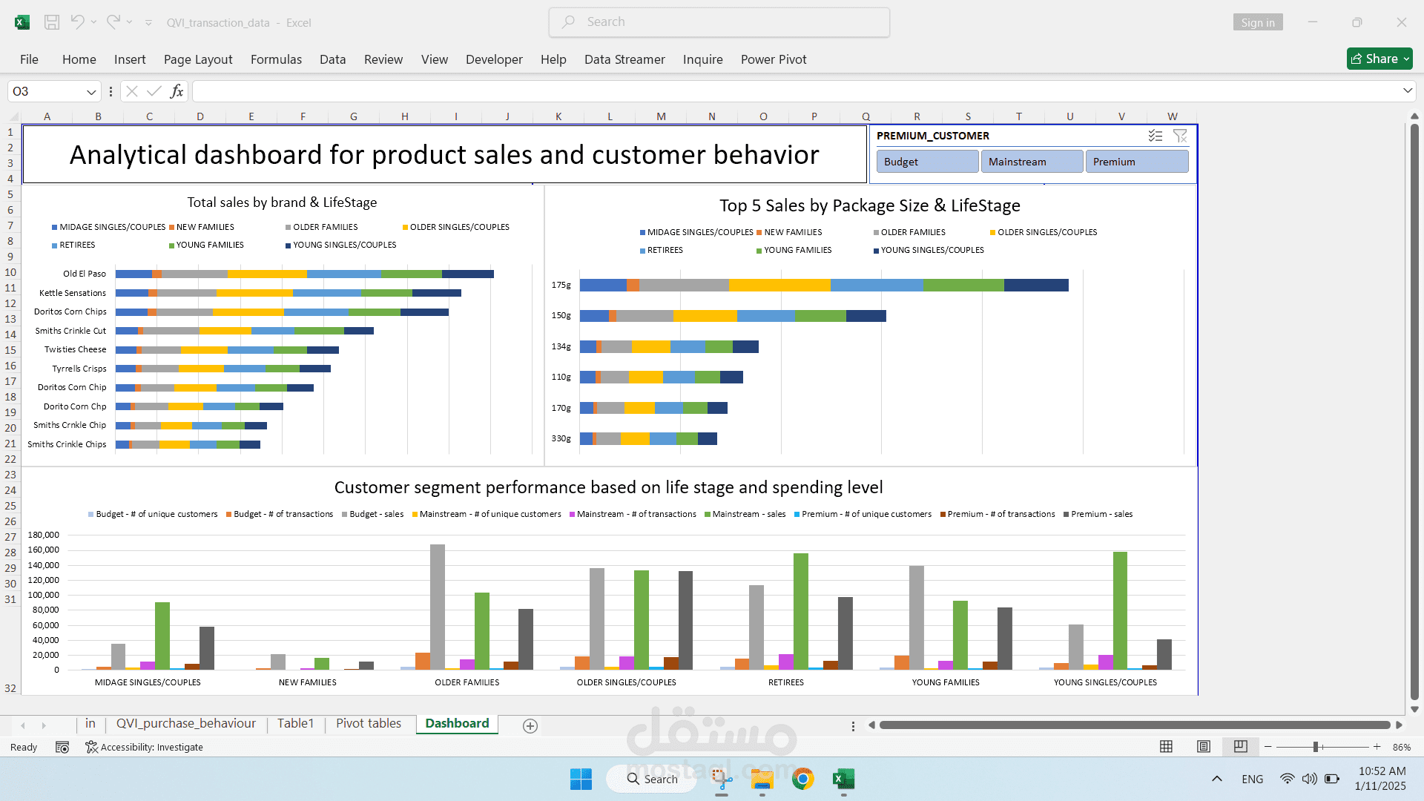Open the Data Streamer ribbon tab
This screenshot has width=1424, height=801.
pos(624,59)
